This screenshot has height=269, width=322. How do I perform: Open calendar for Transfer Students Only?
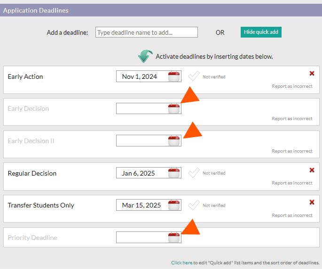[174, 205]
